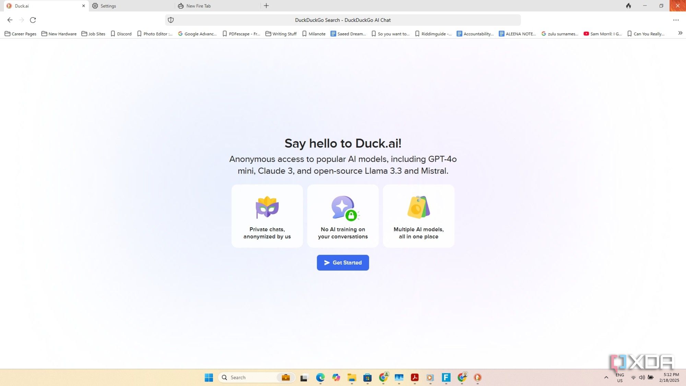Open the browser three-dot menu
The image size is (686, 386).
pyautogui.click(x=676, y=20)
